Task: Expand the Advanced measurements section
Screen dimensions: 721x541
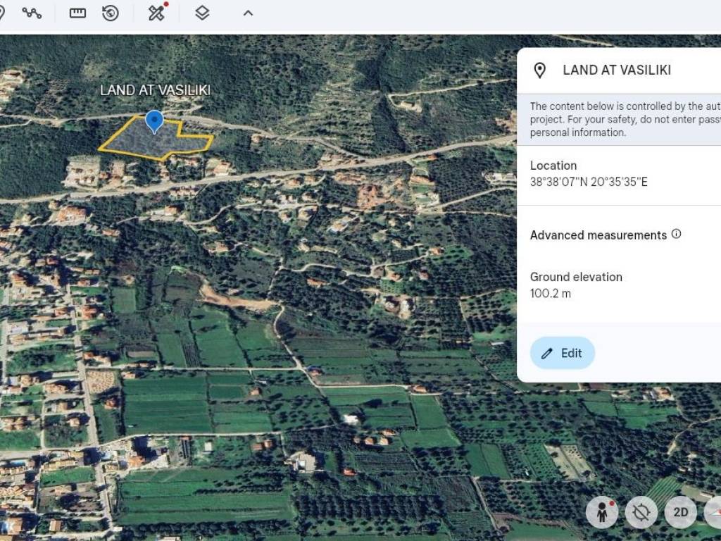Action: tap(598, 235)
